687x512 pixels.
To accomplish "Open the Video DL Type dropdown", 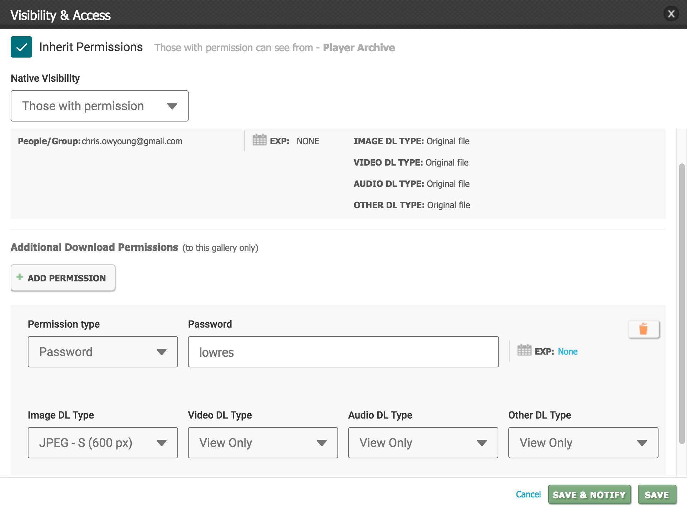I will (263, 443).
